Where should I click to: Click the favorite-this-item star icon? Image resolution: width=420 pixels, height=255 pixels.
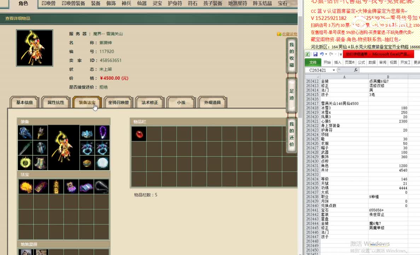(279, 34)
